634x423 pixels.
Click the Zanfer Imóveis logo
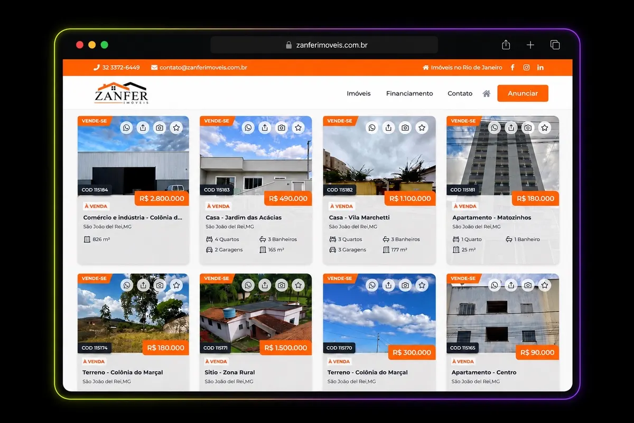122,93
